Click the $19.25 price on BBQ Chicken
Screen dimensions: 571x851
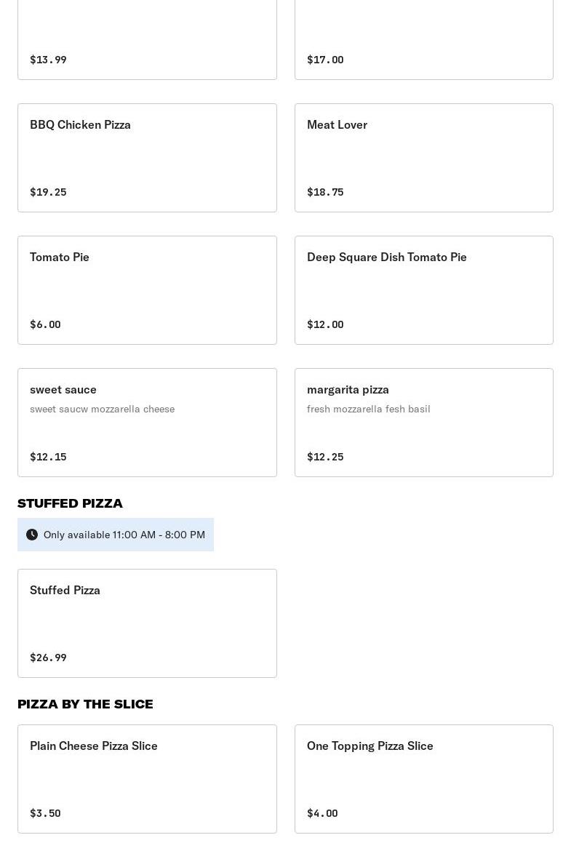48,192
